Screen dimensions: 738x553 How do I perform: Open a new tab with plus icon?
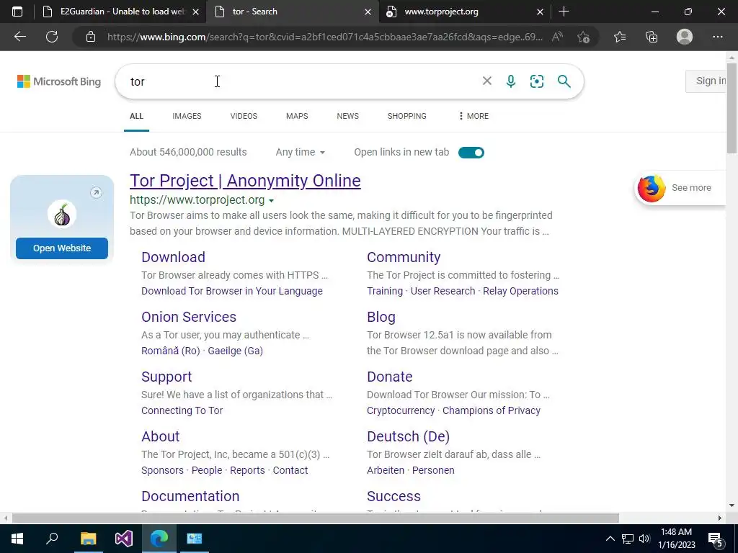(564, 12)
